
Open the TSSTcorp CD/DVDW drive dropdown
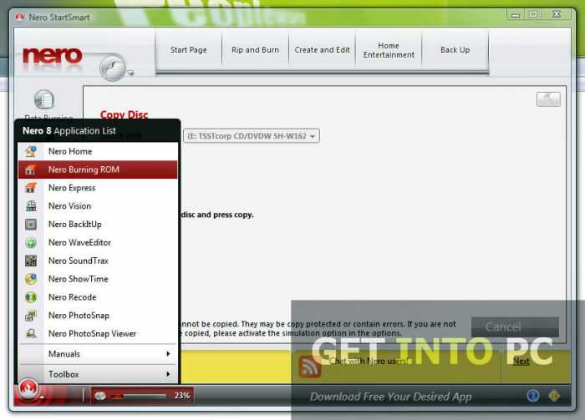tap(252, 136)
